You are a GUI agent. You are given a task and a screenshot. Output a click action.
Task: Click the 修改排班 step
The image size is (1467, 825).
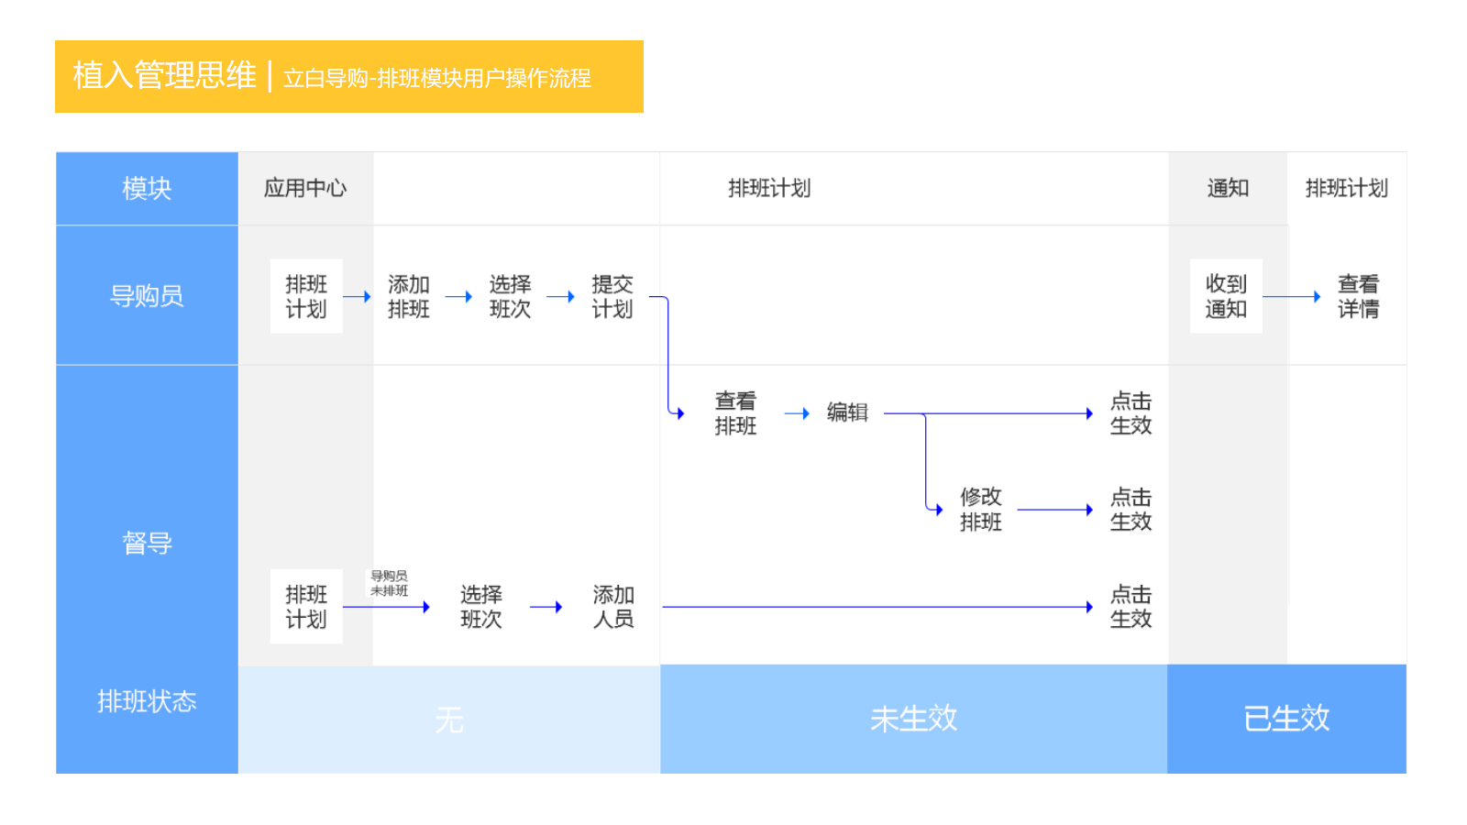tap(980, 510)
